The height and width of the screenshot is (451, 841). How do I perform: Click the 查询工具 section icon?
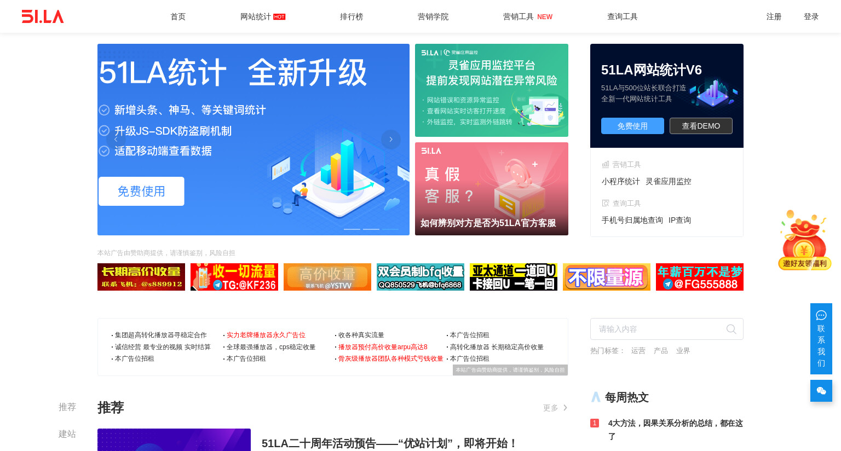(x=606, y=203)
